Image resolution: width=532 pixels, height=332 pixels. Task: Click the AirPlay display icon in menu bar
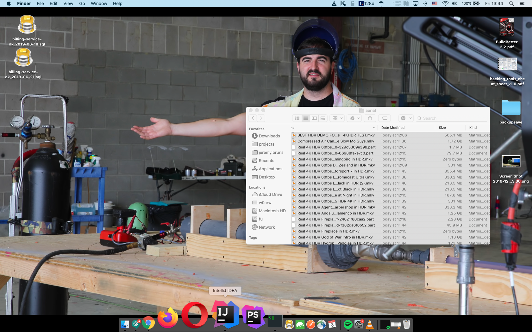point(416,3)
